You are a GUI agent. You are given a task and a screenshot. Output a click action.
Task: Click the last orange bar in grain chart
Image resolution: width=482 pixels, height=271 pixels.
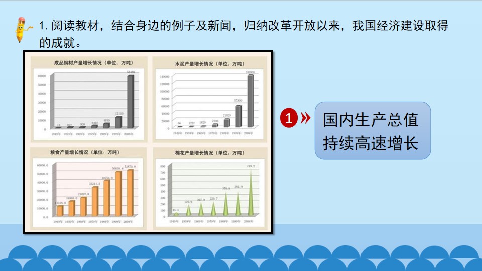[x=130, y=192]
